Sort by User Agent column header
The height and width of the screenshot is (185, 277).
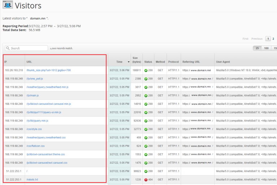(x=223, y=62)
